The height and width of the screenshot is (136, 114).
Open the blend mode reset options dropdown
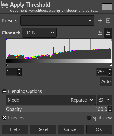click(104, 100)
